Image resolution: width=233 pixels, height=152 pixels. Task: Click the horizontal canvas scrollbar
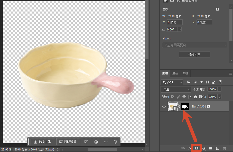[x=102, y=150]
